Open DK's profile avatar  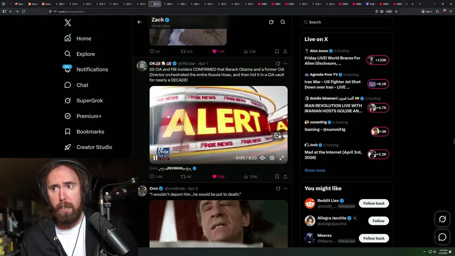[x=142, y=66]
